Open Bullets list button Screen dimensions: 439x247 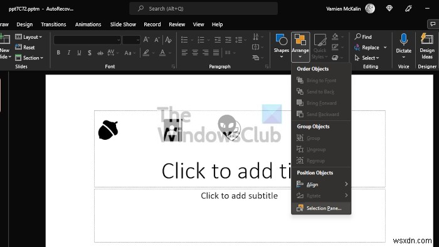[184, 39]
